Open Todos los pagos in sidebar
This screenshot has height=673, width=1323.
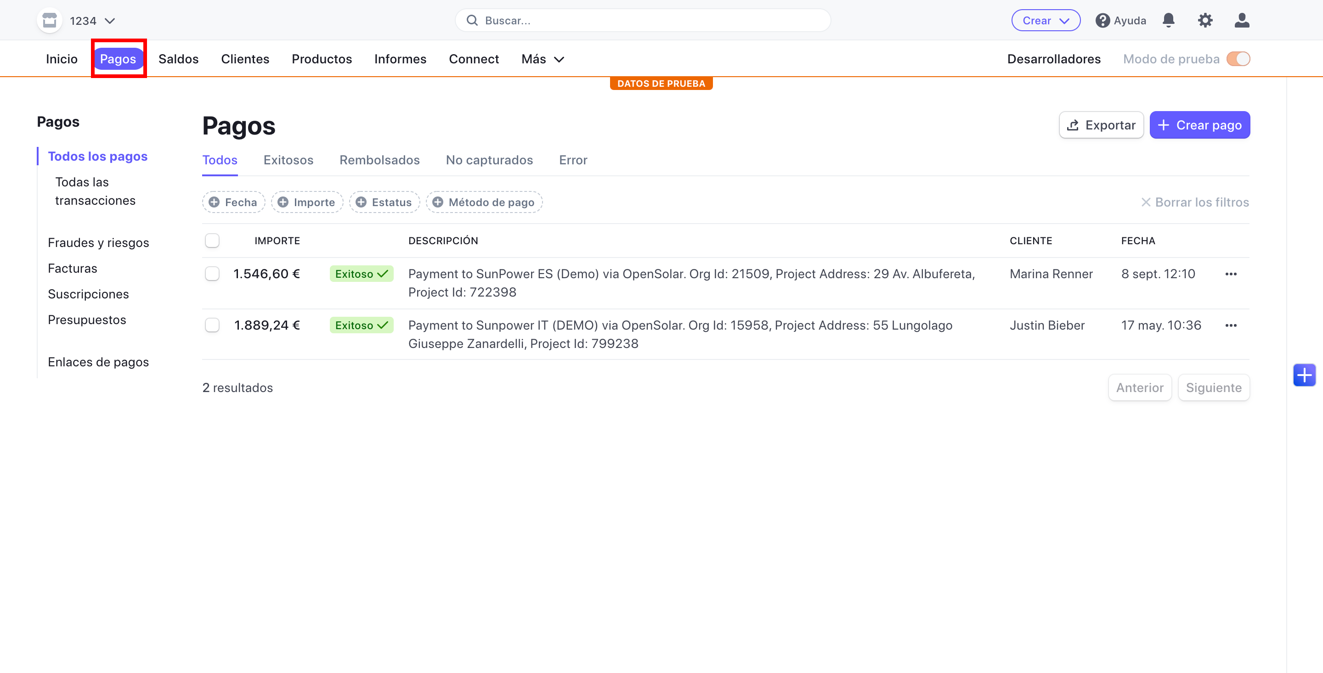[x=97, y=156]
